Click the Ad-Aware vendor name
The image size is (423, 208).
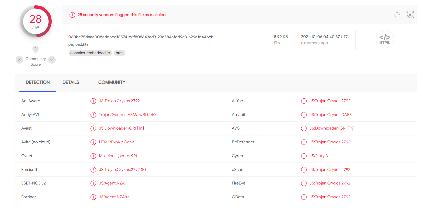tap(31, 101)
